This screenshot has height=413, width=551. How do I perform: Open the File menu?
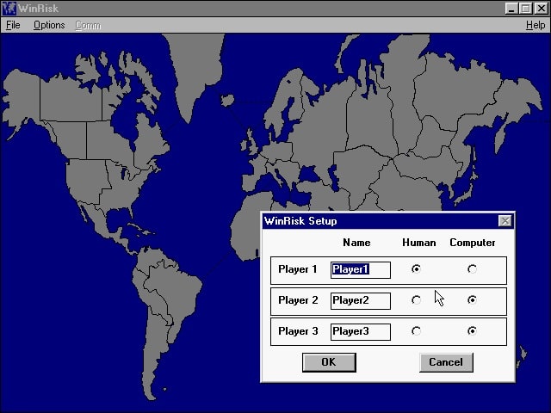(x=12, y=25)
